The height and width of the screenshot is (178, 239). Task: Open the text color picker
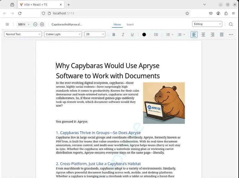coord(144,35)
